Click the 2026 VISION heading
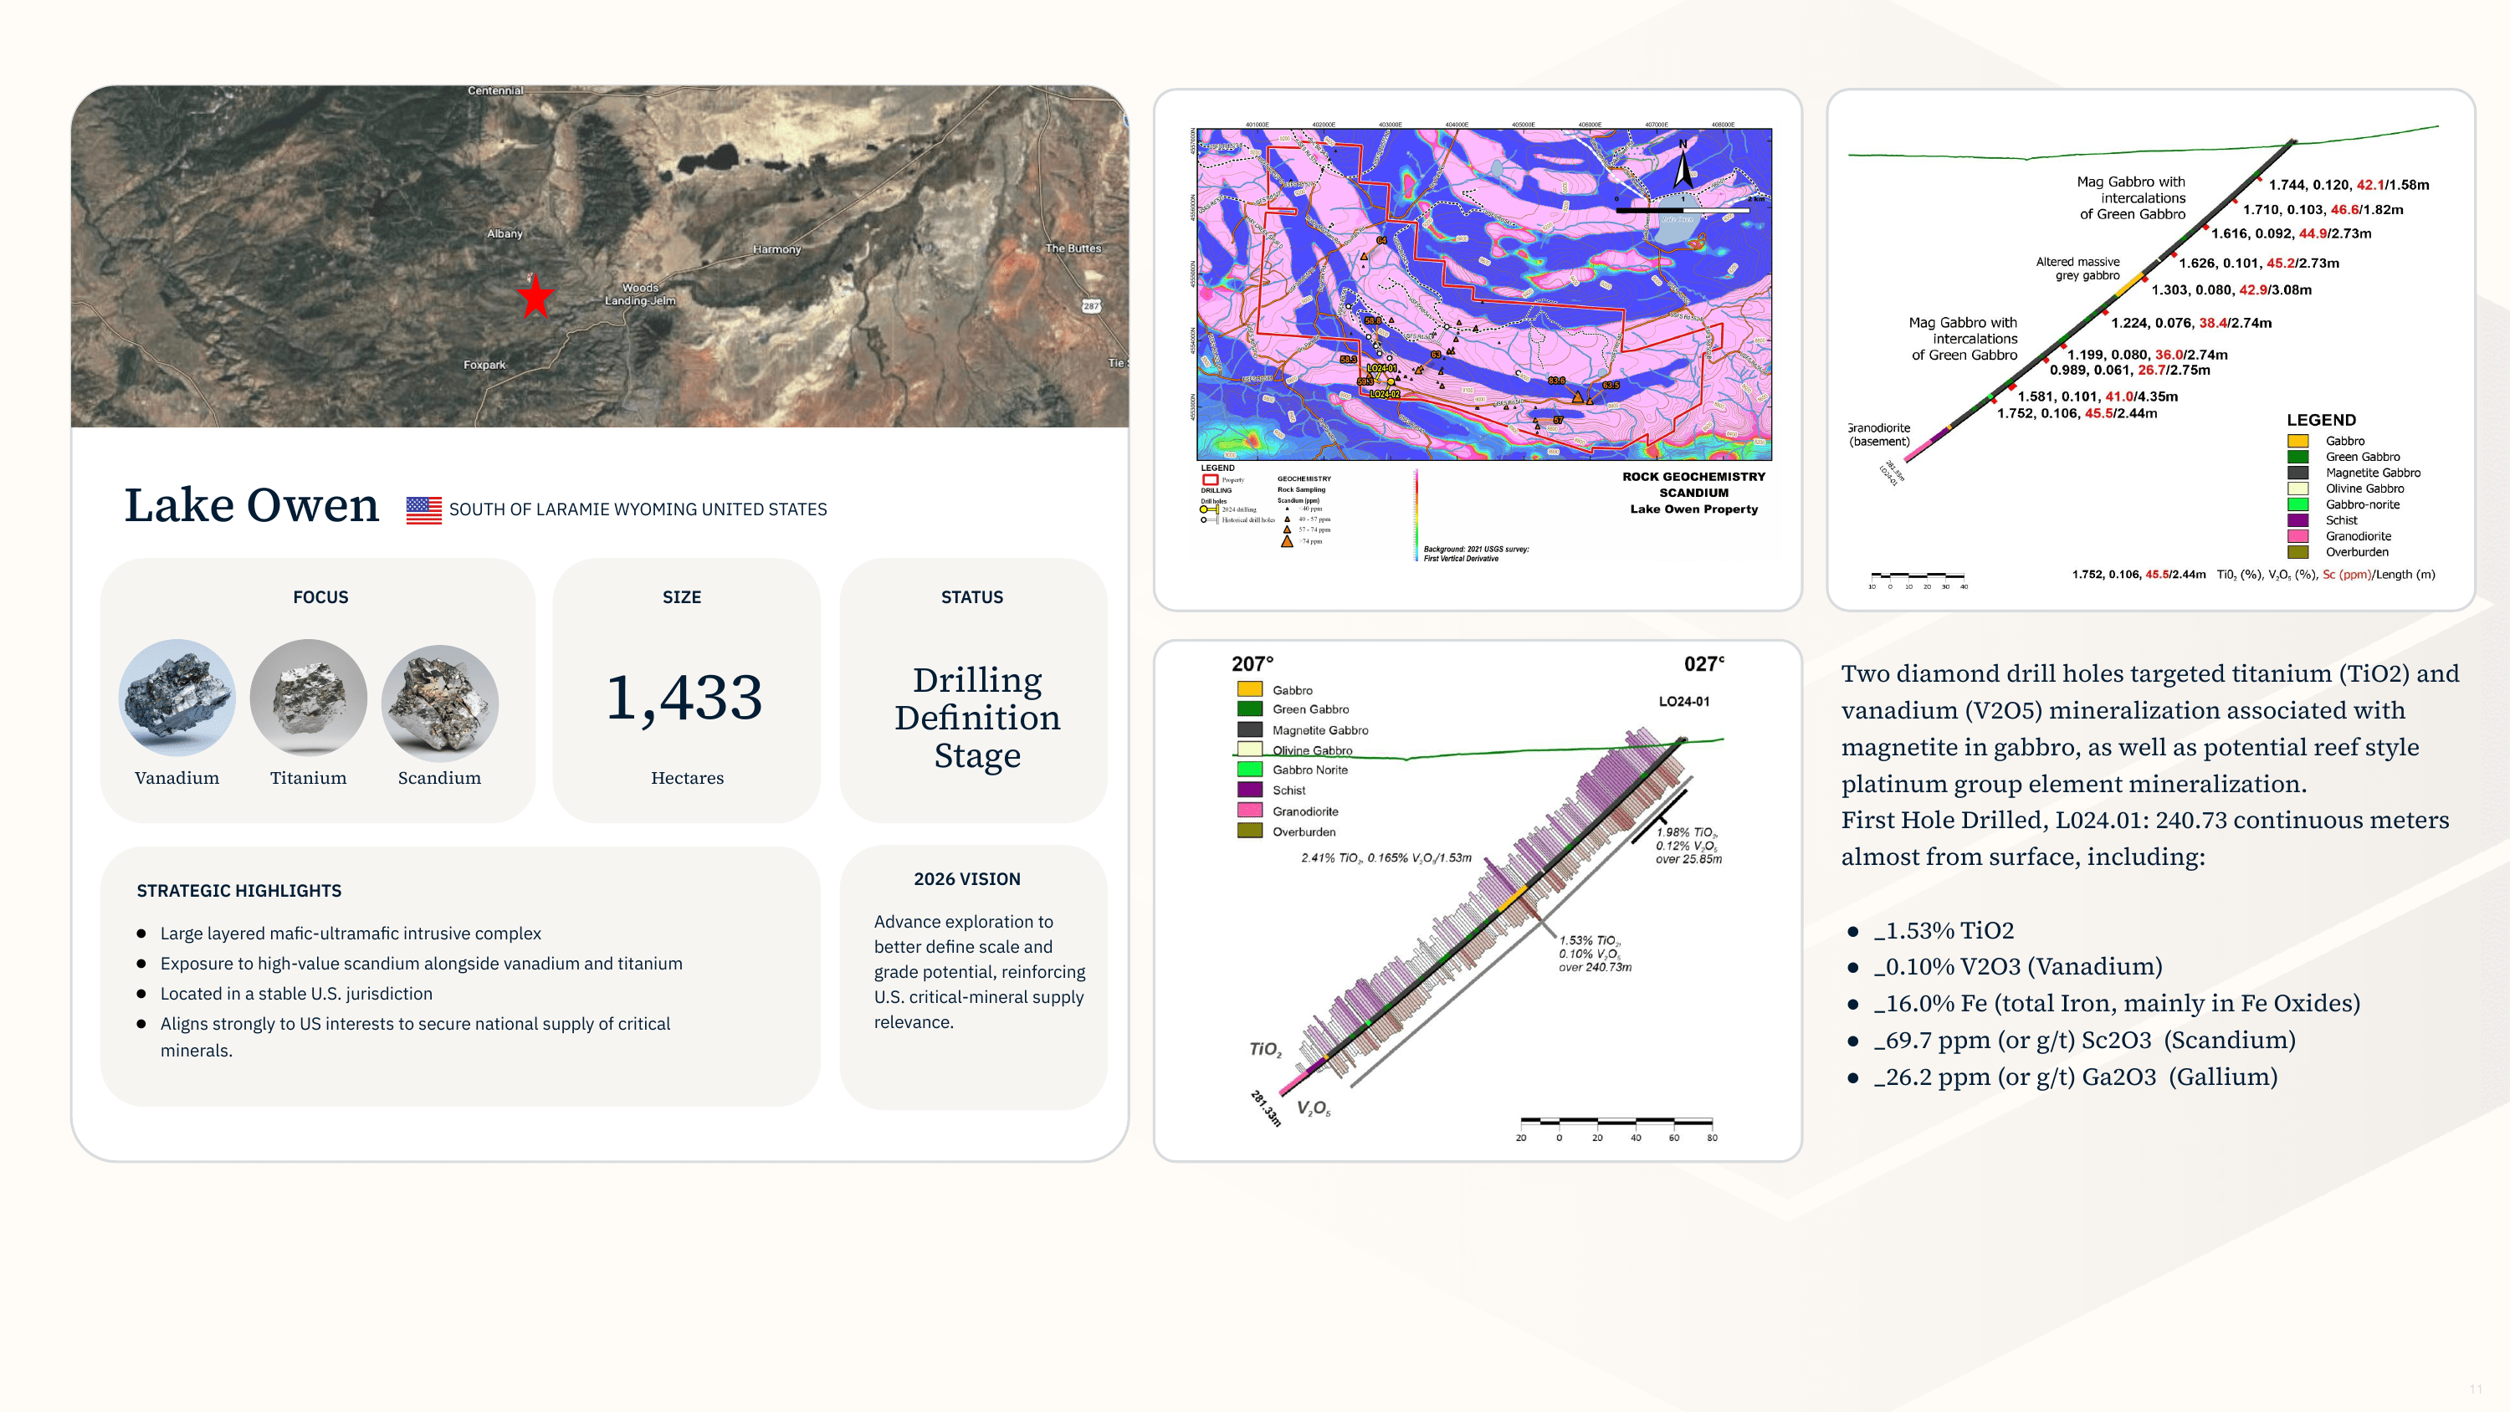The width and height of the screenshot is (2510, 1412). (966, 879)
